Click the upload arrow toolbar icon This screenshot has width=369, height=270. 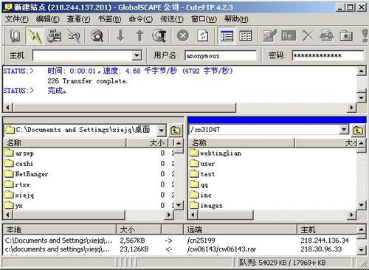[139, 36]
